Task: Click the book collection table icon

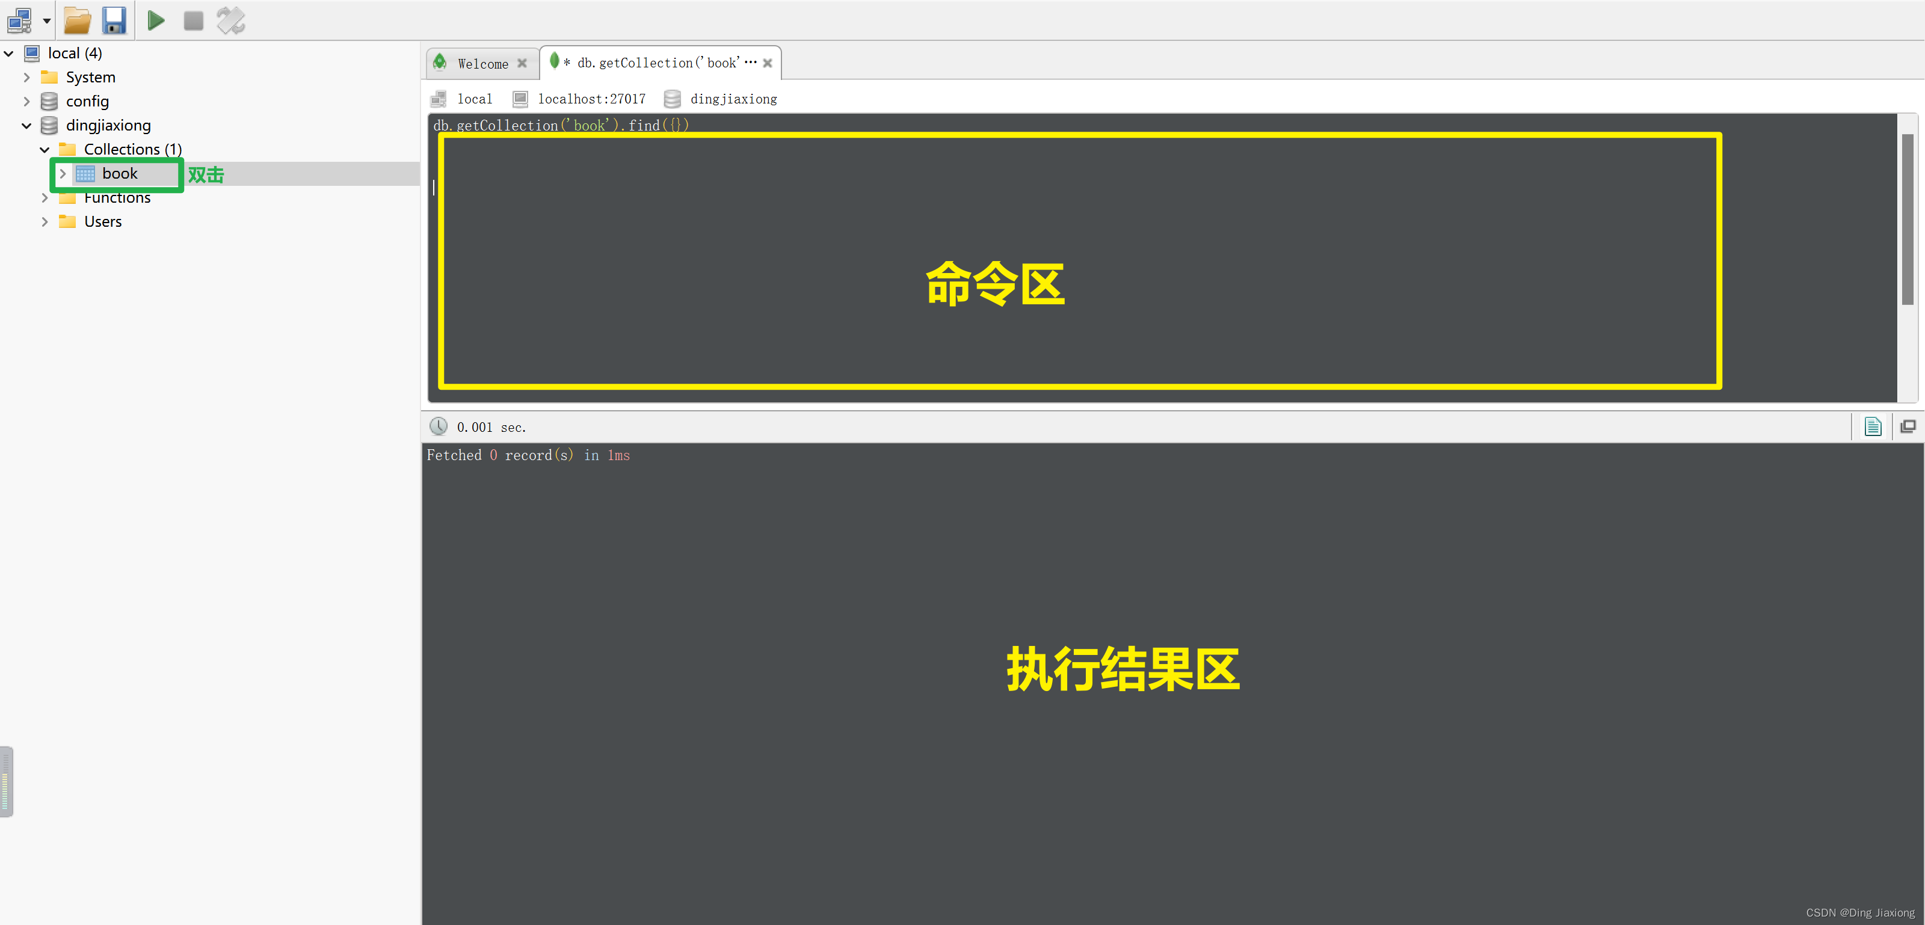Action: 85,173
